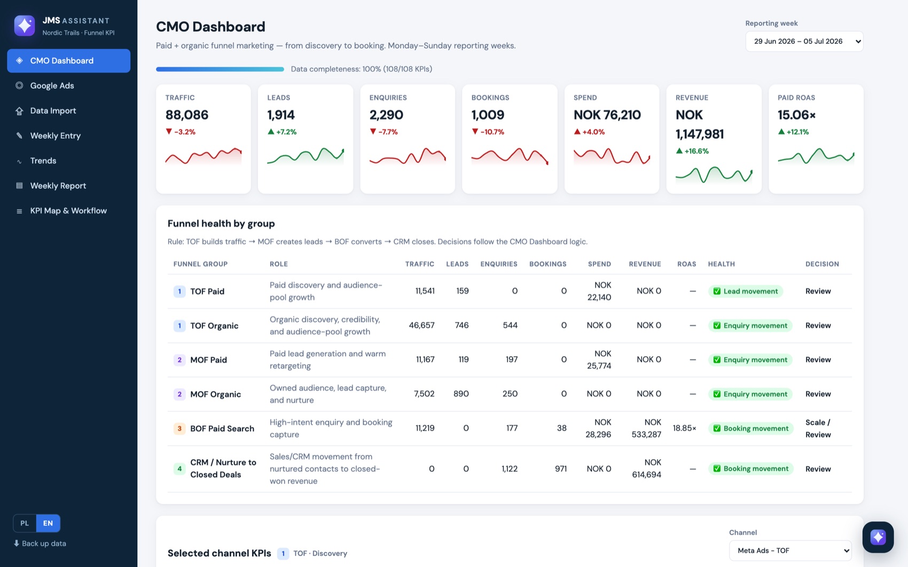Click the Data Import upload icon
The height and width of the screenshot is (567, 908).
(19, 111)
